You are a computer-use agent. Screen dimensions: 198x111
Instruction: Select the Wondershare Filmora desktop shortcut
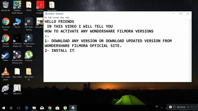click(29, 41)
